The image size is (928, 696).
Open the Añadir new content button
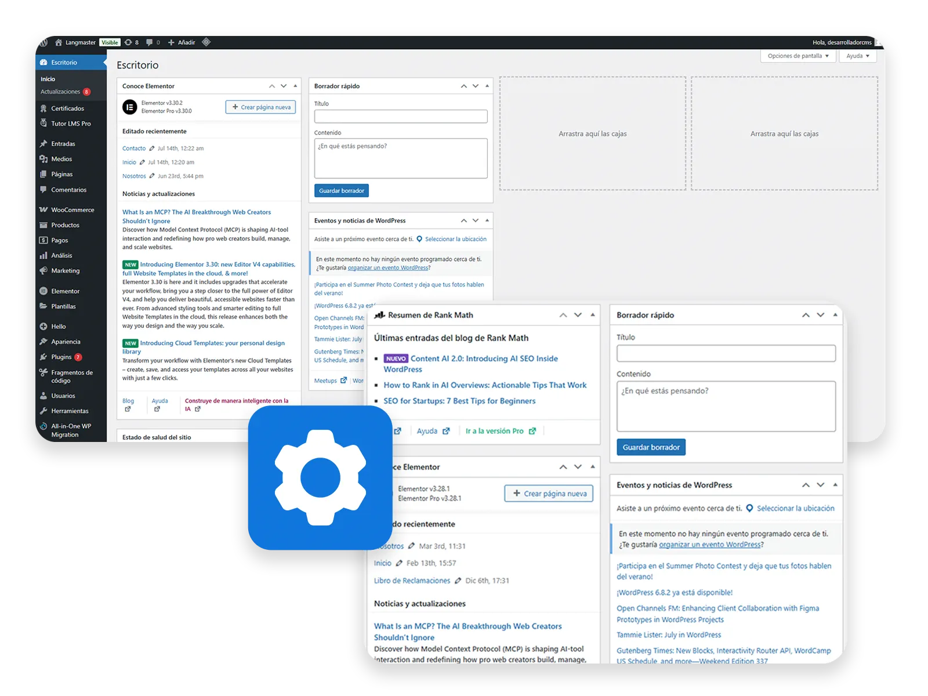[x=182, y=42]
